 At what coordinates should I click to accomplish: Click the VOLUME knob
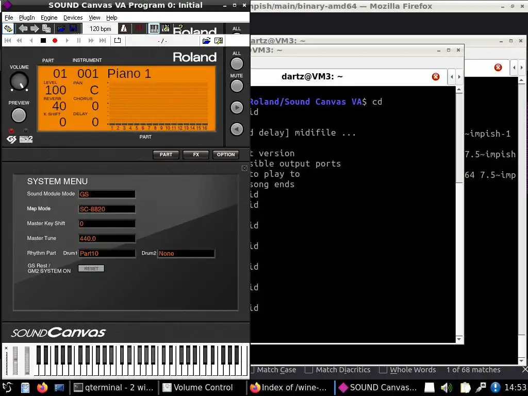coord(19,81)
